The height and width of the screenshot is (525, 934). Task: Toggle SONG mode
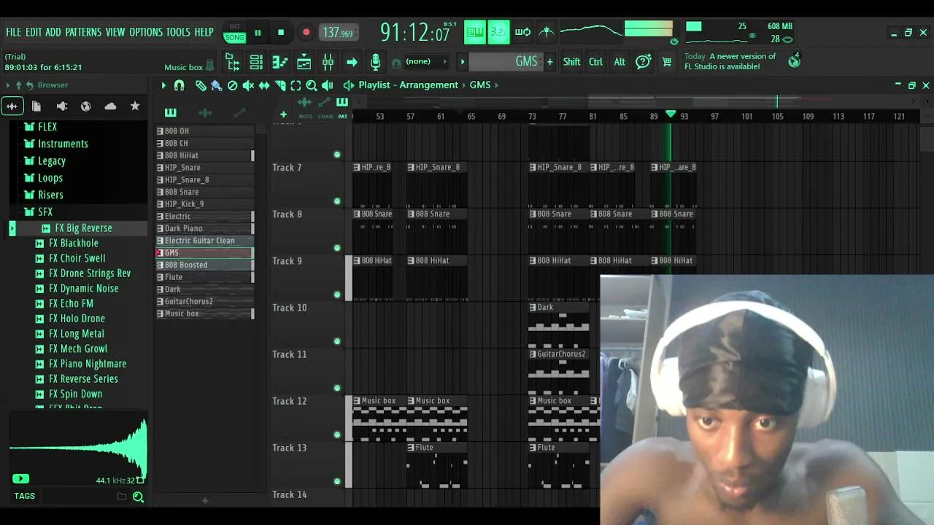click(235, 37)
